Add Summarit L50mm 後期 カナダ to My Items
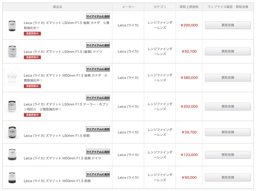256x191 pixels. coord(98,16)
